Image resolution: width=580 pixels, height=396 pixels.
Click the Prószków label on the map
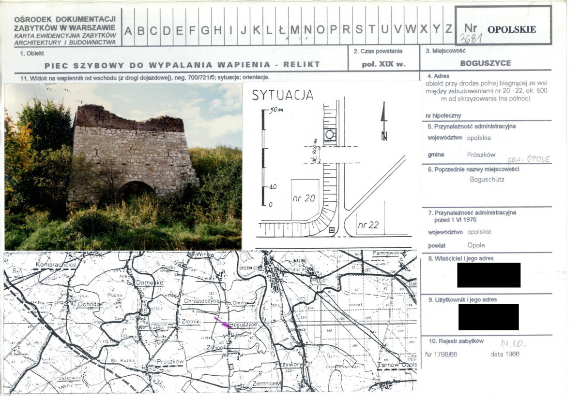click(x=170, y=362)
